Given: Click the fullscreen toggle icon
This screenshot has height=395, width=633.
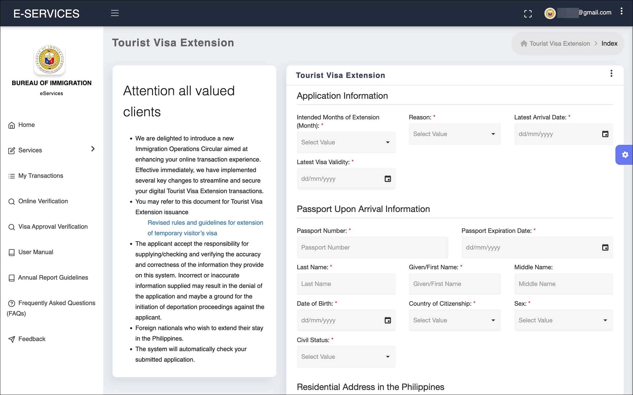Looking at the screenshot, I should (528, 14).
